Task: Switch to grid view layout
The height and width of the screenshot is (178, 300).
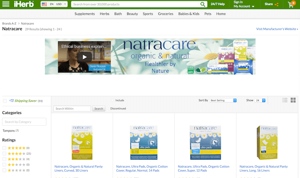Action: pos(293,100)
